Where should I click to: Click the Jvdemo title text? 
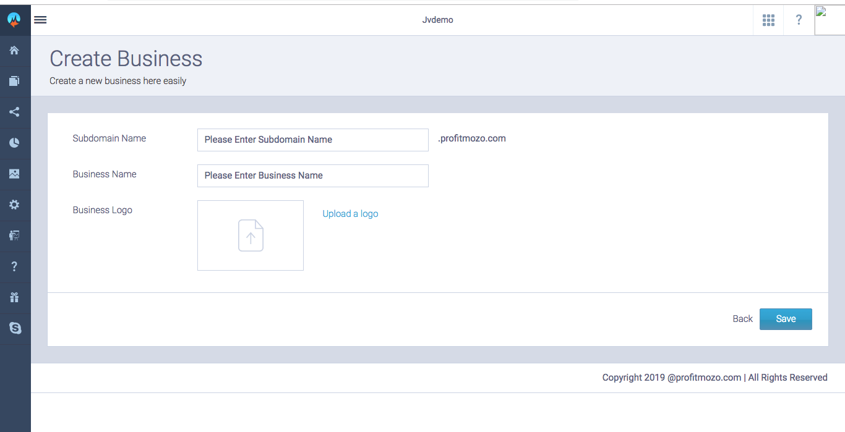(437, 20)
